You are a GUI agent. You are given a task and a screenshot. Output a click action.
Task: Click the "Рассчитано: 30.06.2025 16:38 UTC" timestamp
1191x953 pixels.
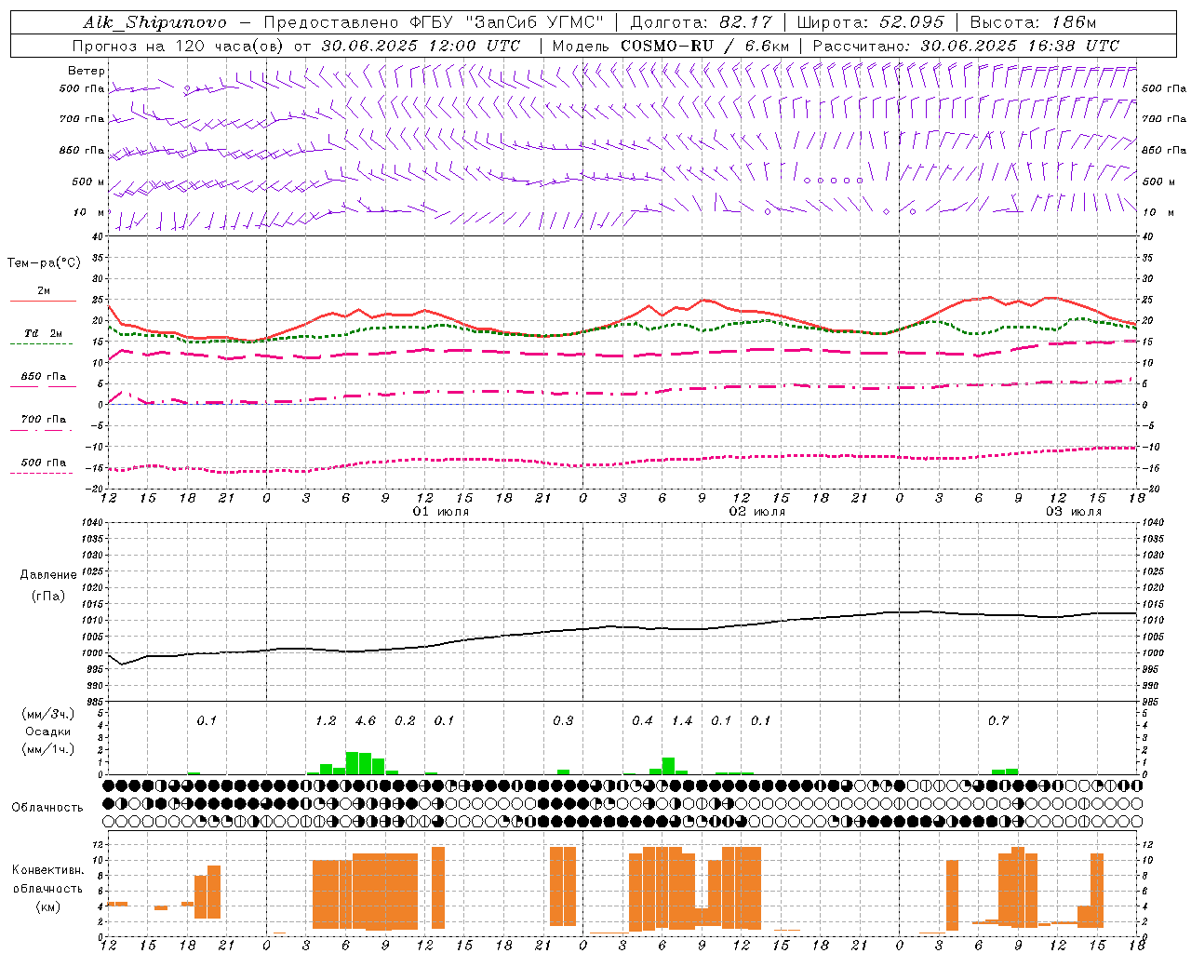click(966, 46)
